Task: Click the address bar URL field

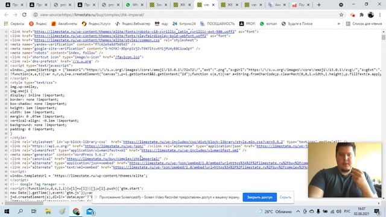Action: click(x=187, y=14)
